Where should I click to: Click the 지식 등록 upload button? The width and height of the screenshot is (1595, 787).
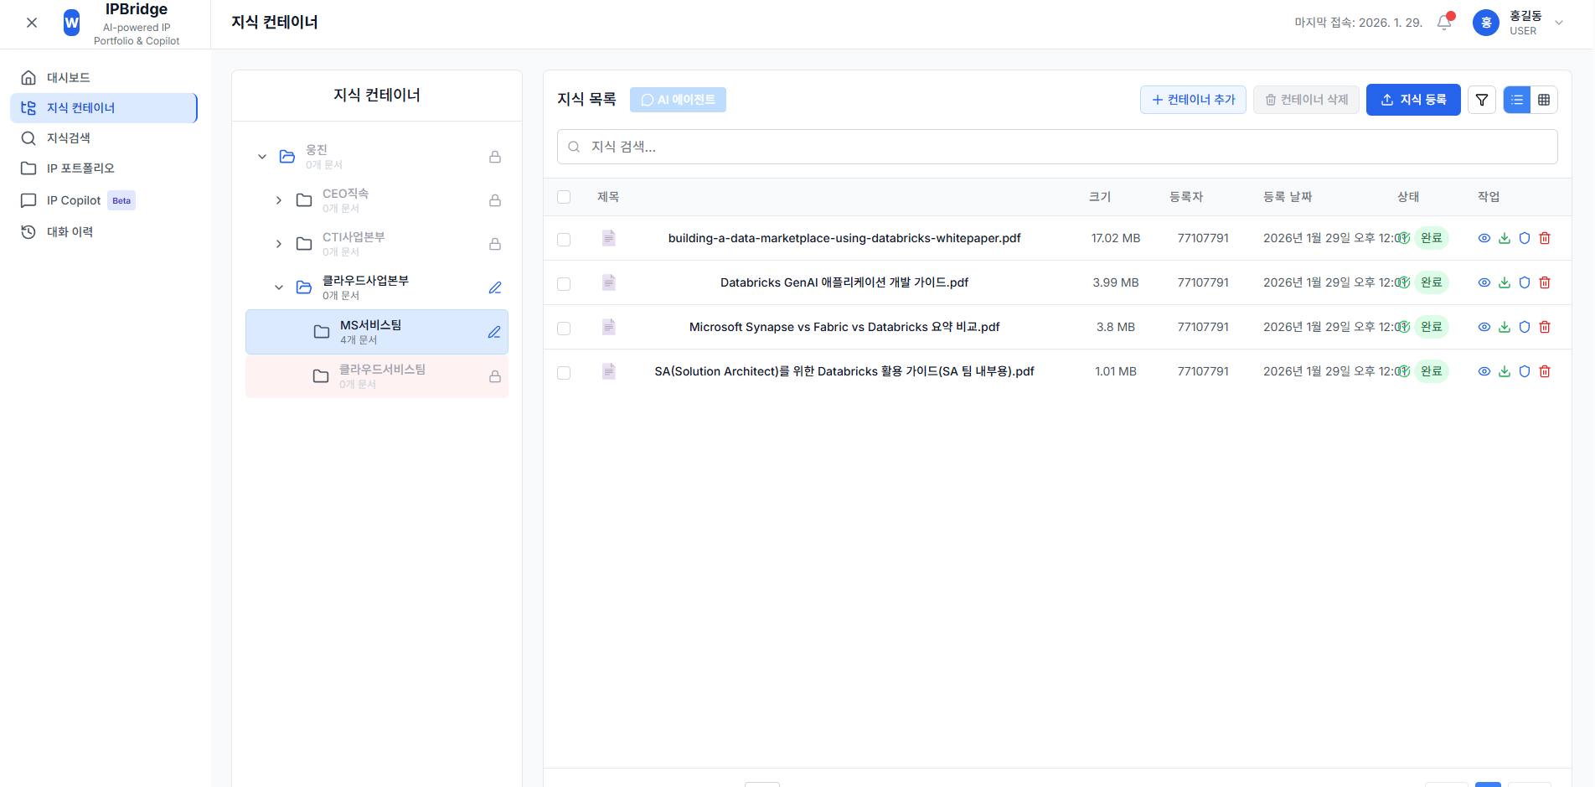point(1412,100)
